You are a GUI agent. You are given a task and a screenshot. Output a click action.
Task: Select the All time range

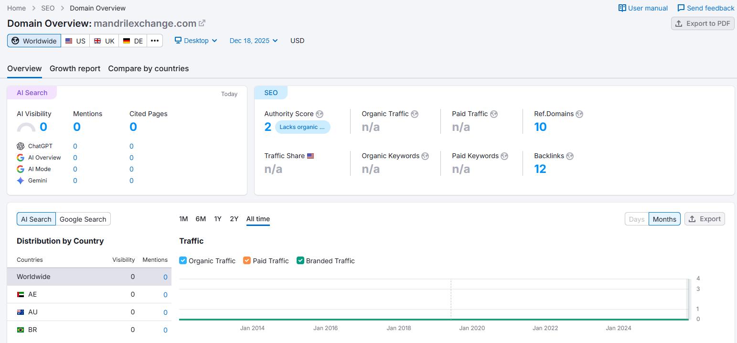pos(258,219)
